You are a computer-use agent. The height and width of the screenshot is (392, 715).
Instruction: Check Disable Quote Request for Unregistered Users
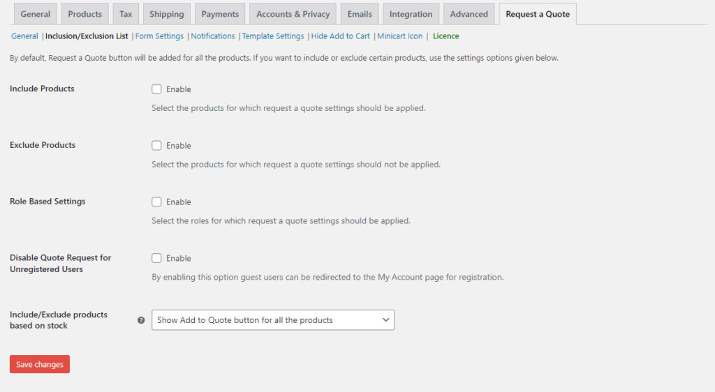(x=156, y=258)
